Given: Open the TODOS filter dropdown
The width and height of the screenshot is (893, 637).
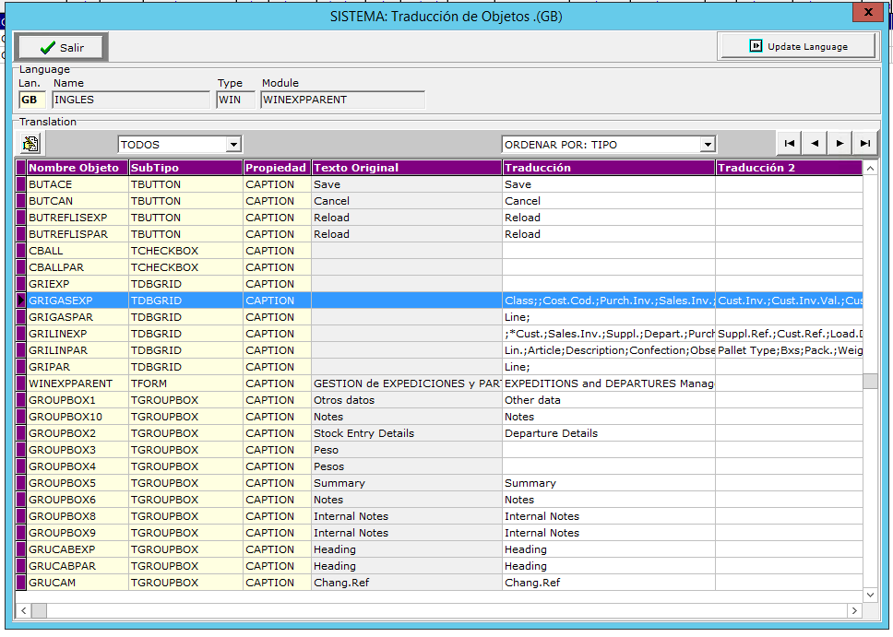Looking at the screenshot, I should [233, 145].
